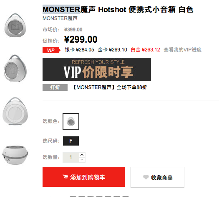Click 收藏商品 to save the product
219x197 pixels.
[157, 177]
